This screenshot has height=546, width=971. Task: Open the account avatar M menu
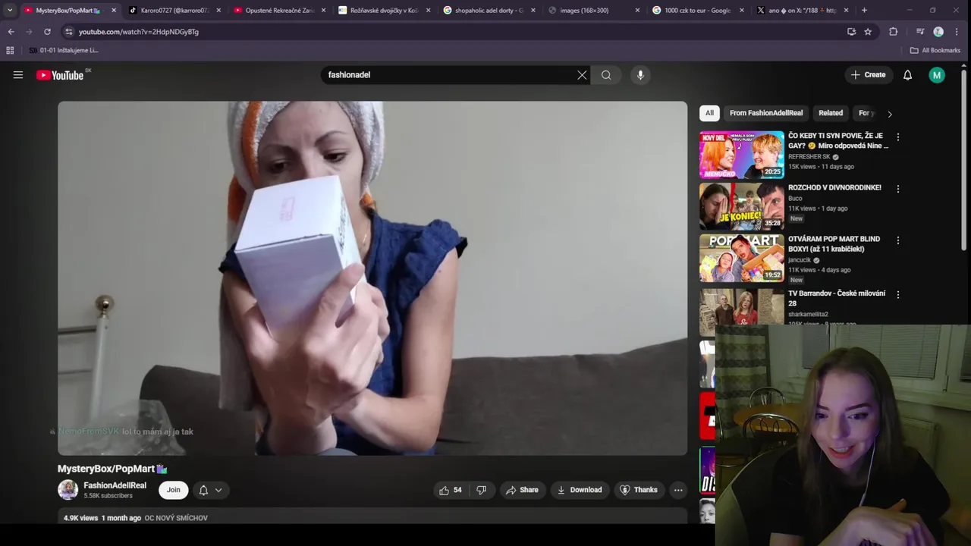pyautogui.click(x=937, y=75)
